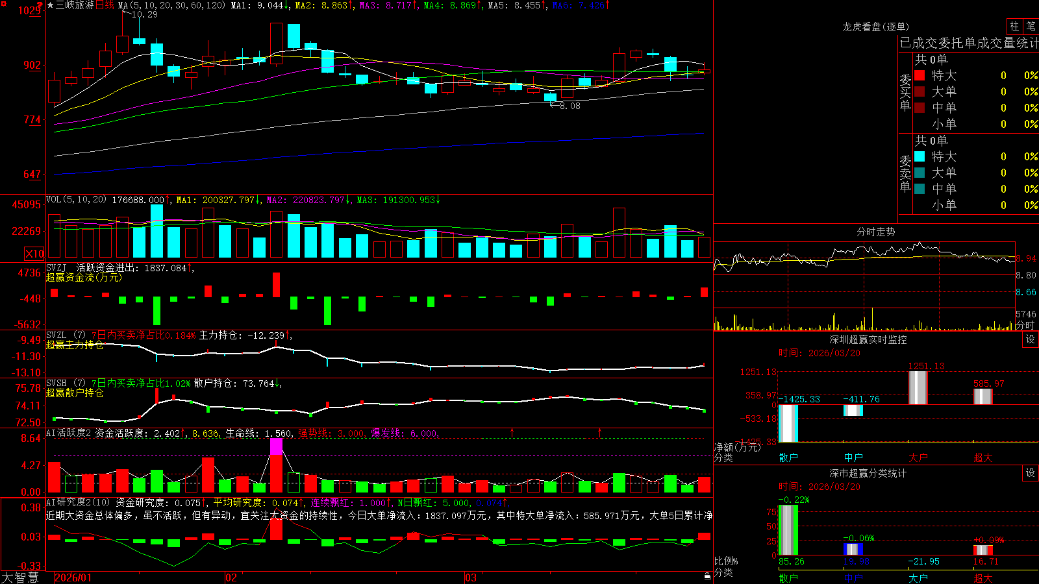The image size is (1039, 584).
Task: Click the 主力持仓: -12.239 value
Action: (x=245, y=335)
